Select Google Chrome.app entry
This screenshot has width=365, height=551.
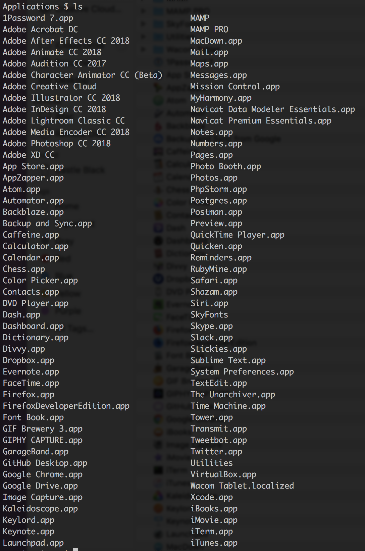tap(43, 474)
